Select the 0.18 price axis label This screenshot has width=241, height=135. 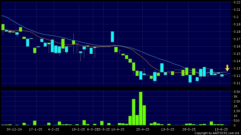coord(237,32)
